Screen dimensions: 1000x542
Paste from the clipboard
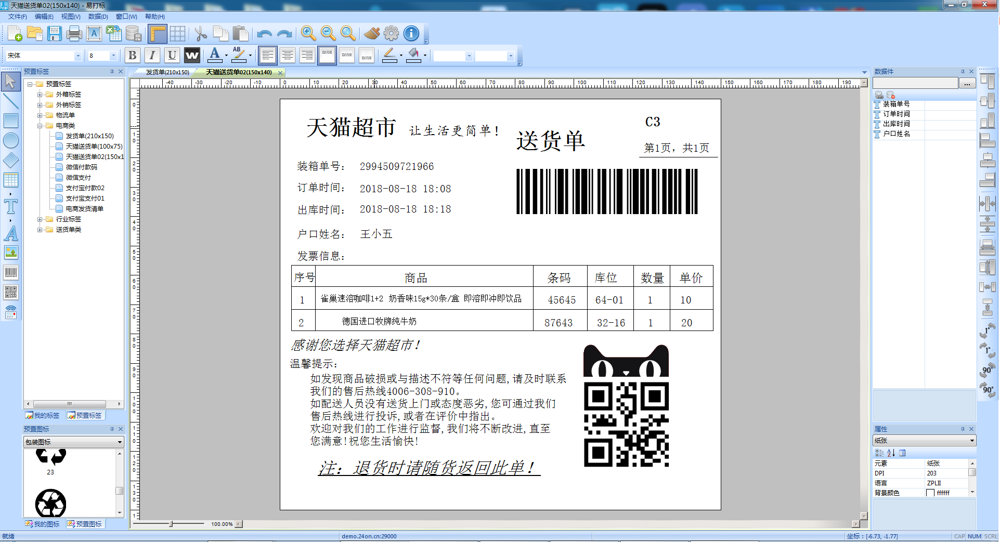click(x=240, y=34)
